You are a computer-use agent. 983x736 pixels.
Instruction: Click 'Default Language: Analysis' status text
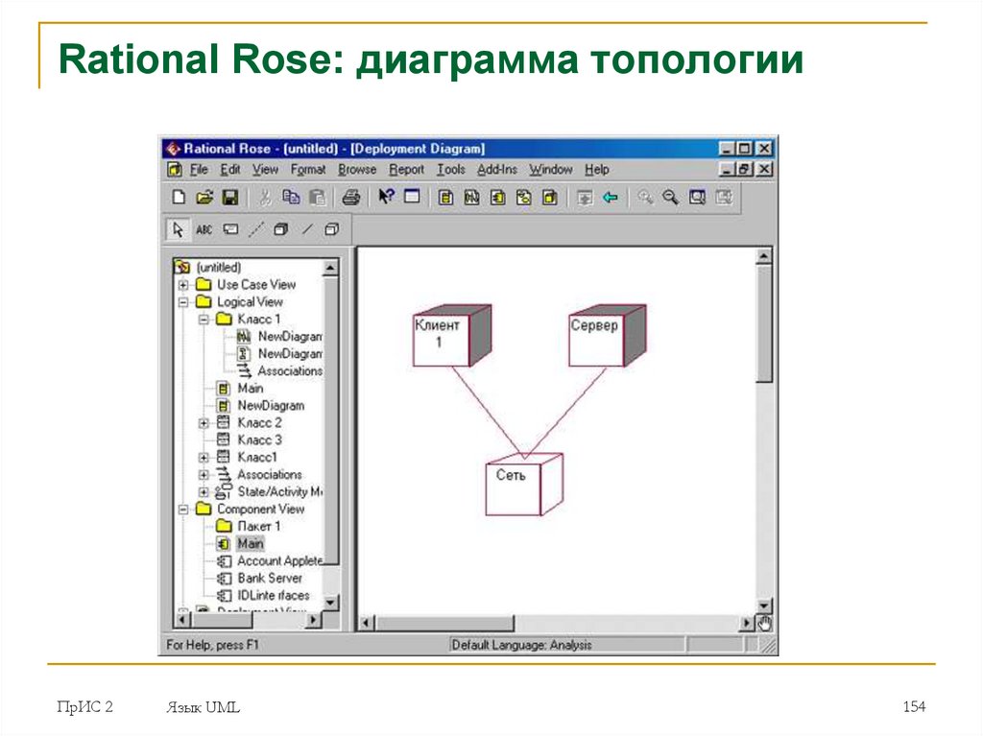[x=521, y=645]
